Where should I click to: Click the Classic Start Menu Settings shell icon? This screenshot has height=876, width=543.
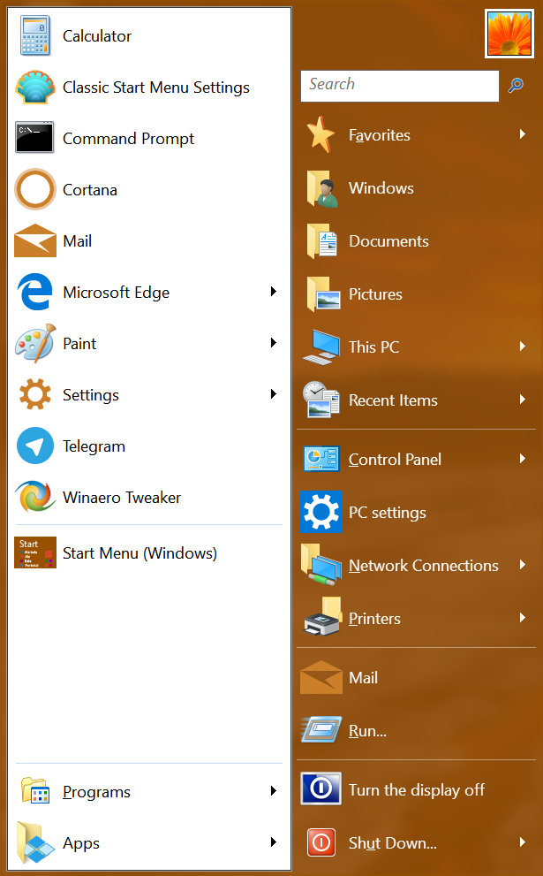point(35,88)
